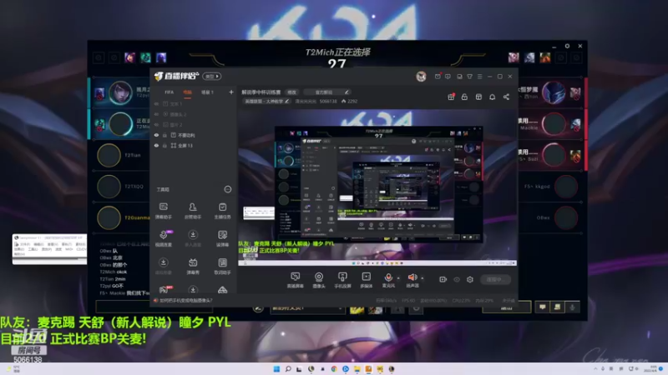Edit the 英雄联盟 category pencil icon
668x375 pixels.
287,101
